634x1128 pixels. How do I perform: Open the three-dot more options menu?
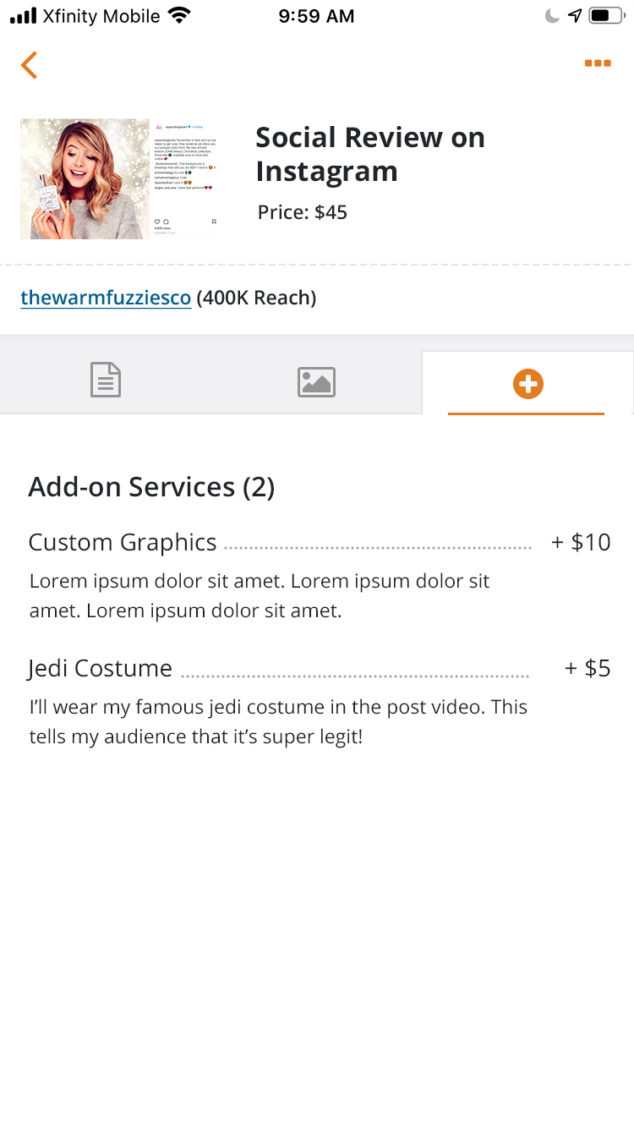(x=598, y=63)
